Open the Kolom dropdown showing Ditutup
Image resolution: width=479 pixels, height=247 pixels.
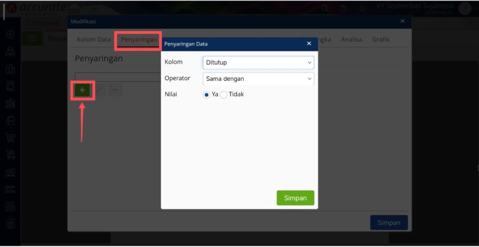point(258,62)
